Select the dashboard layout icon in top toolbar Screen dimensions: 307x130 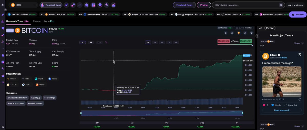coord(93,5)
